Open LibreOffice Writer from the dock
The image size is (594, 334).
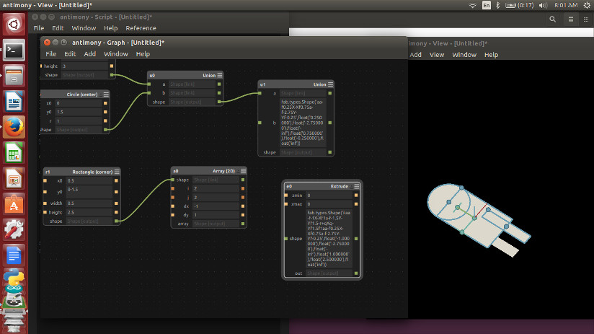tap(14, 101)
